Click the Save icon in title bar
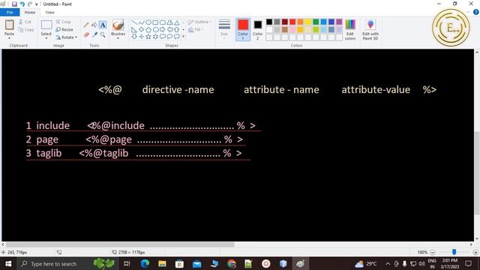480x270 pixels. (14, 4)
